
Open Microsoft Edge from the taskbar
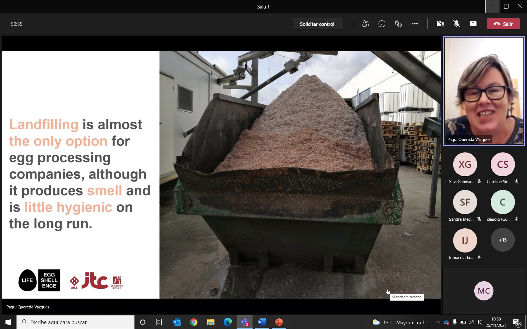[x=228, y=322]
